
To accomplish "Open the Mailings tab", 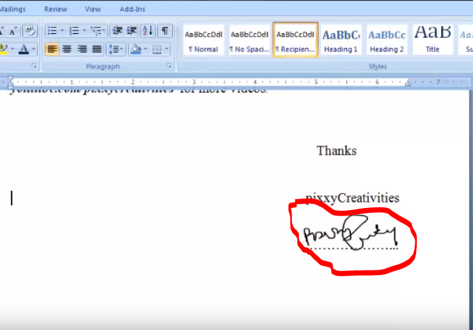I will [12, 9].
